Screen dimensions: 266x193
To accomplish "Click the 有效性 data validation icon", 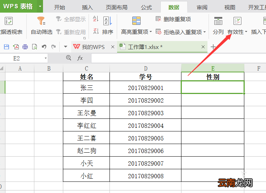I will click(237, 21).
